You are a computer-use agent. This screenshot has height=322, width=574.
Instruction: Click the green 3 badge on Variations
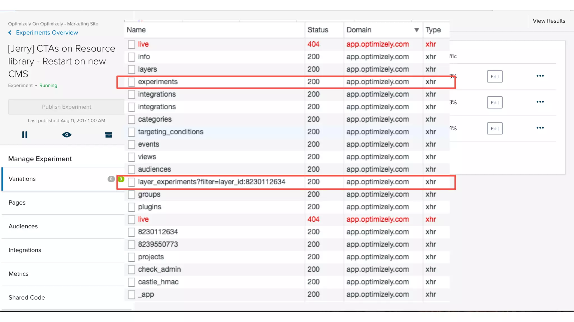[121, 179]
